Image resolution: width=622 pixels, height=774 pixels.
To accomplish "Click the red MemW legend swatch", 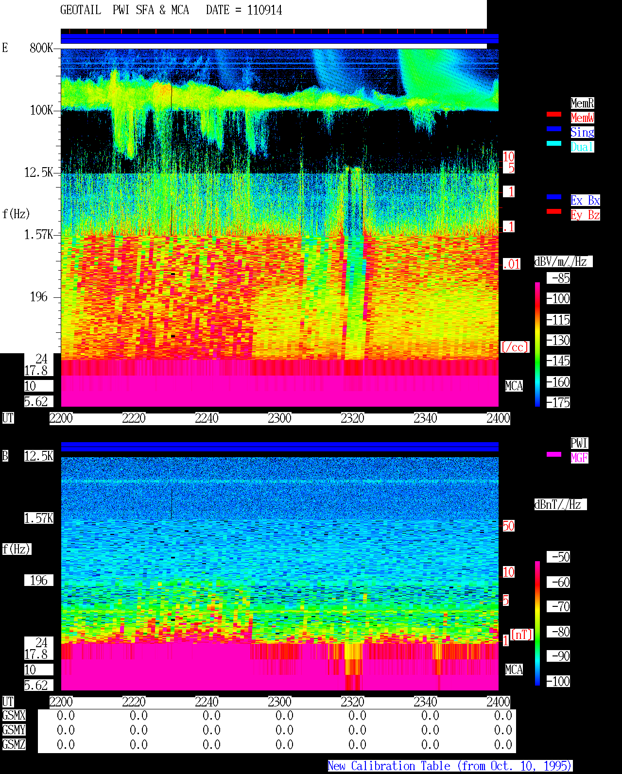I will pyautogui.click(x=554, y=114).
